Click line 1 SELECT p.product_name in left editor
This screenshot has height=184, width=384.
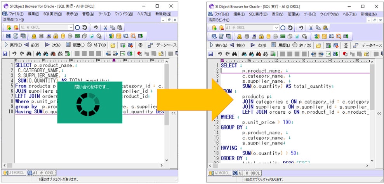[x=44, y=66]
